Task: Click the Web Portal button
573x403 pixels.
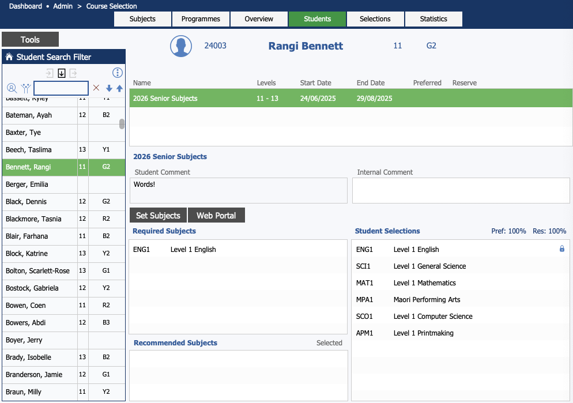Action: (x=216, y=216)
